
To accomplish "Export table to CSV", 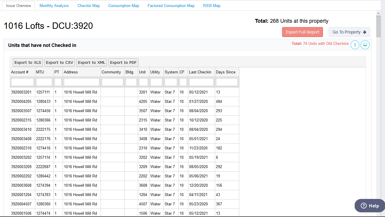I will [59, 62].
